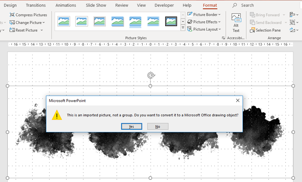
Task: Switch to Review tab
Action: 122,6
